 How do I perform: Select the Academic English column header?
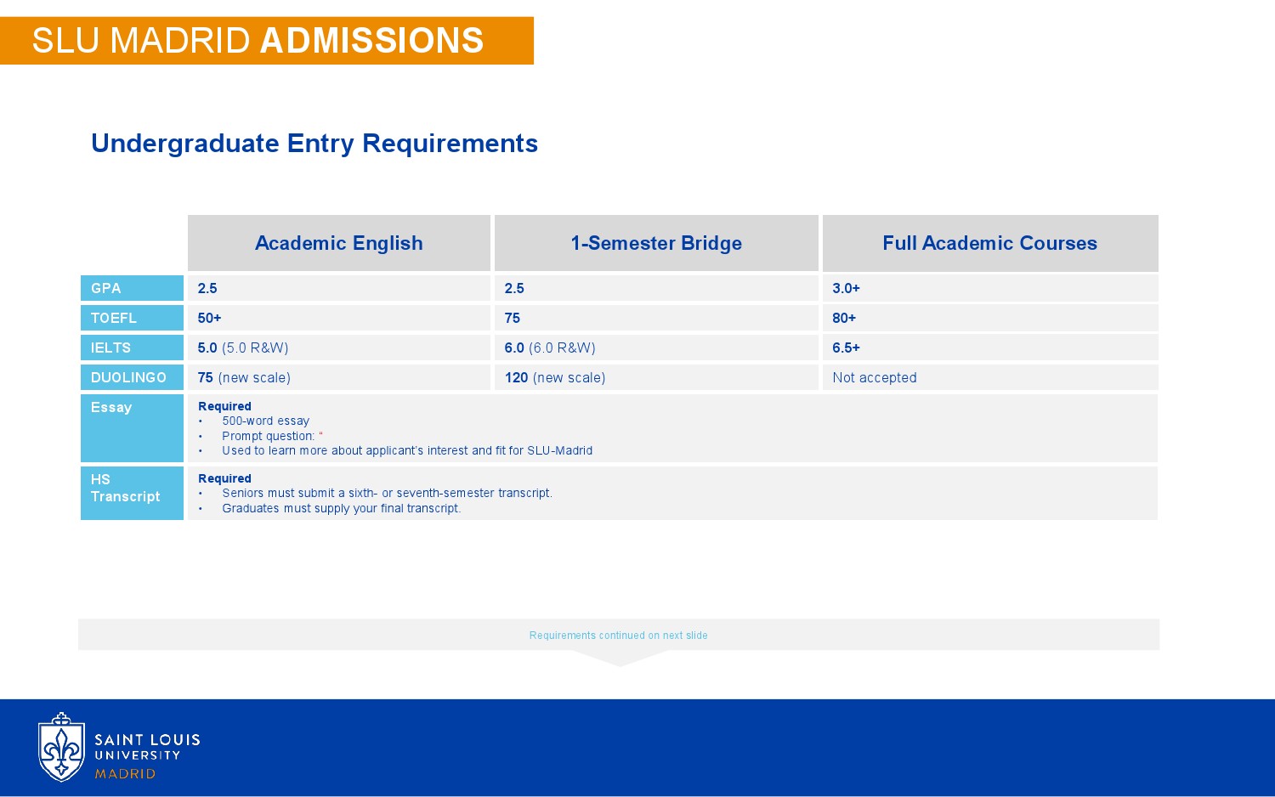pyautogui.click(x=339, y=243)
